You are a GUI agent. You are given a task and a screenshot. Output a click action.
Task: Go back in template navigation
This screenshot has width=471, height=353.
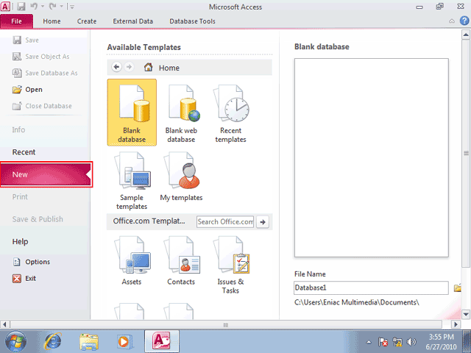click(x=116, y=67)
